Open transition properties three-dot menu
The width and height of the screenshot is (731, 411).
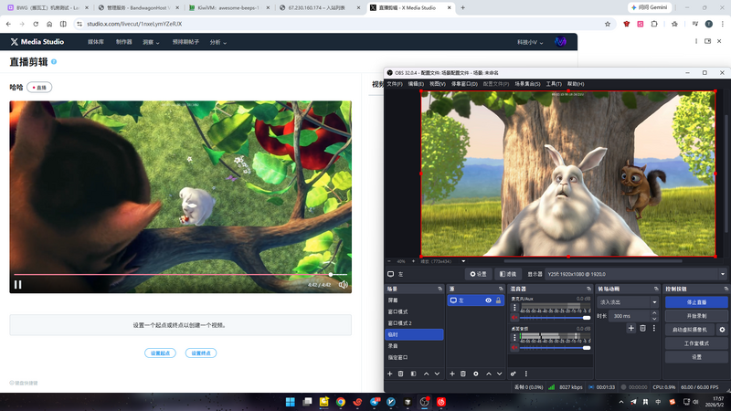click(653, 328)
